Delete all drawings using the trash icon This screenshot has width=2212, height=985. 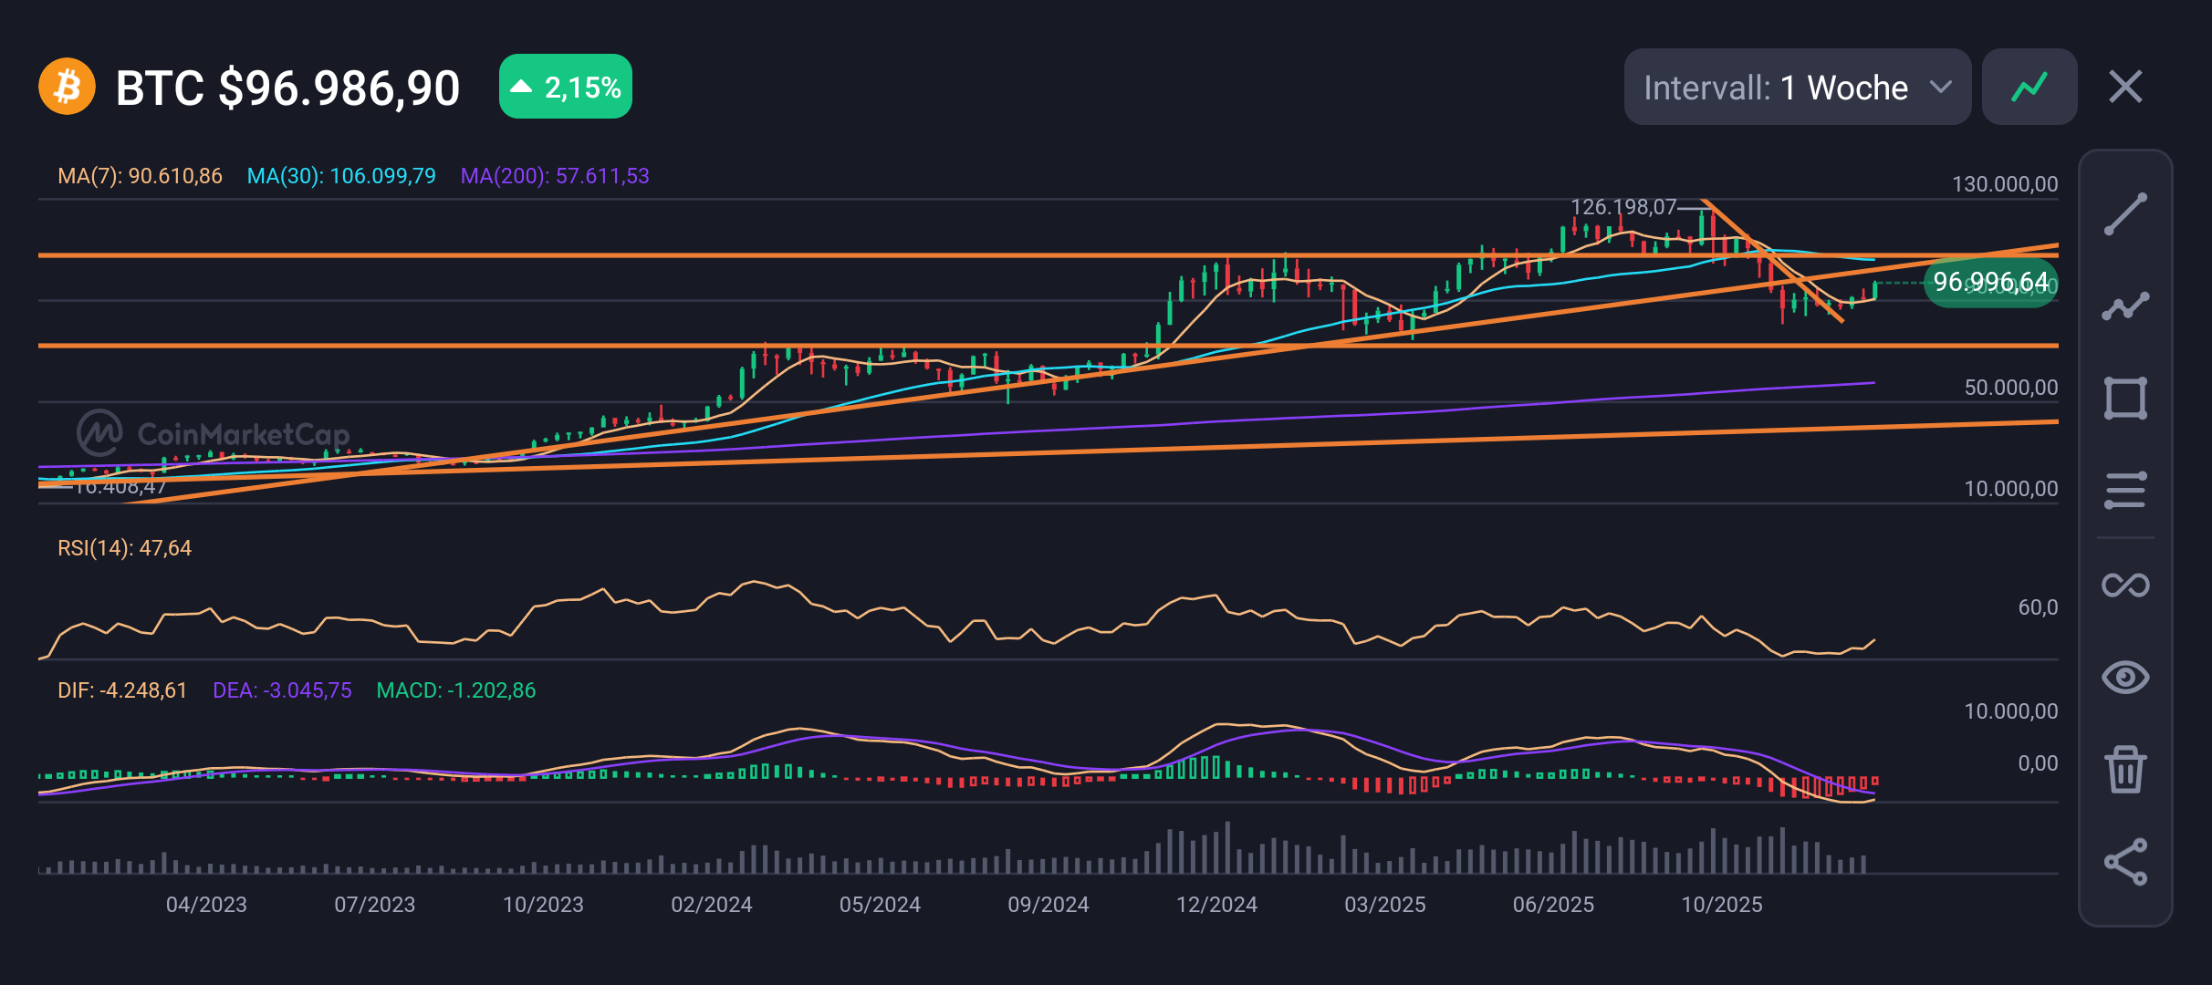2126,769
